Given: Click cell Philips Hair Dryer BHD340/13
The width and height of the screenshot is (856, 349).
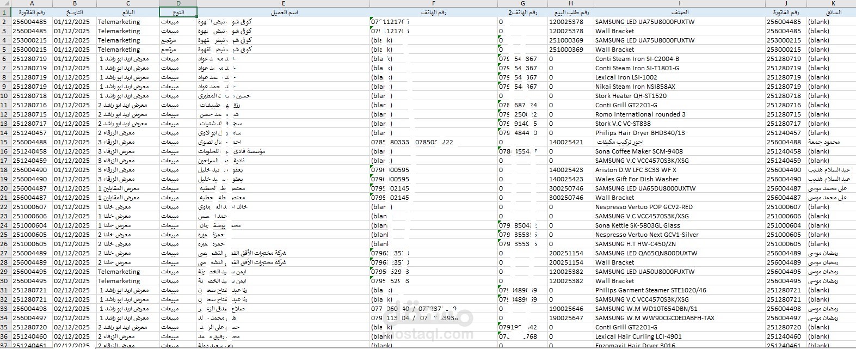Looking at the screenshot, I should [x=680, y=133].
